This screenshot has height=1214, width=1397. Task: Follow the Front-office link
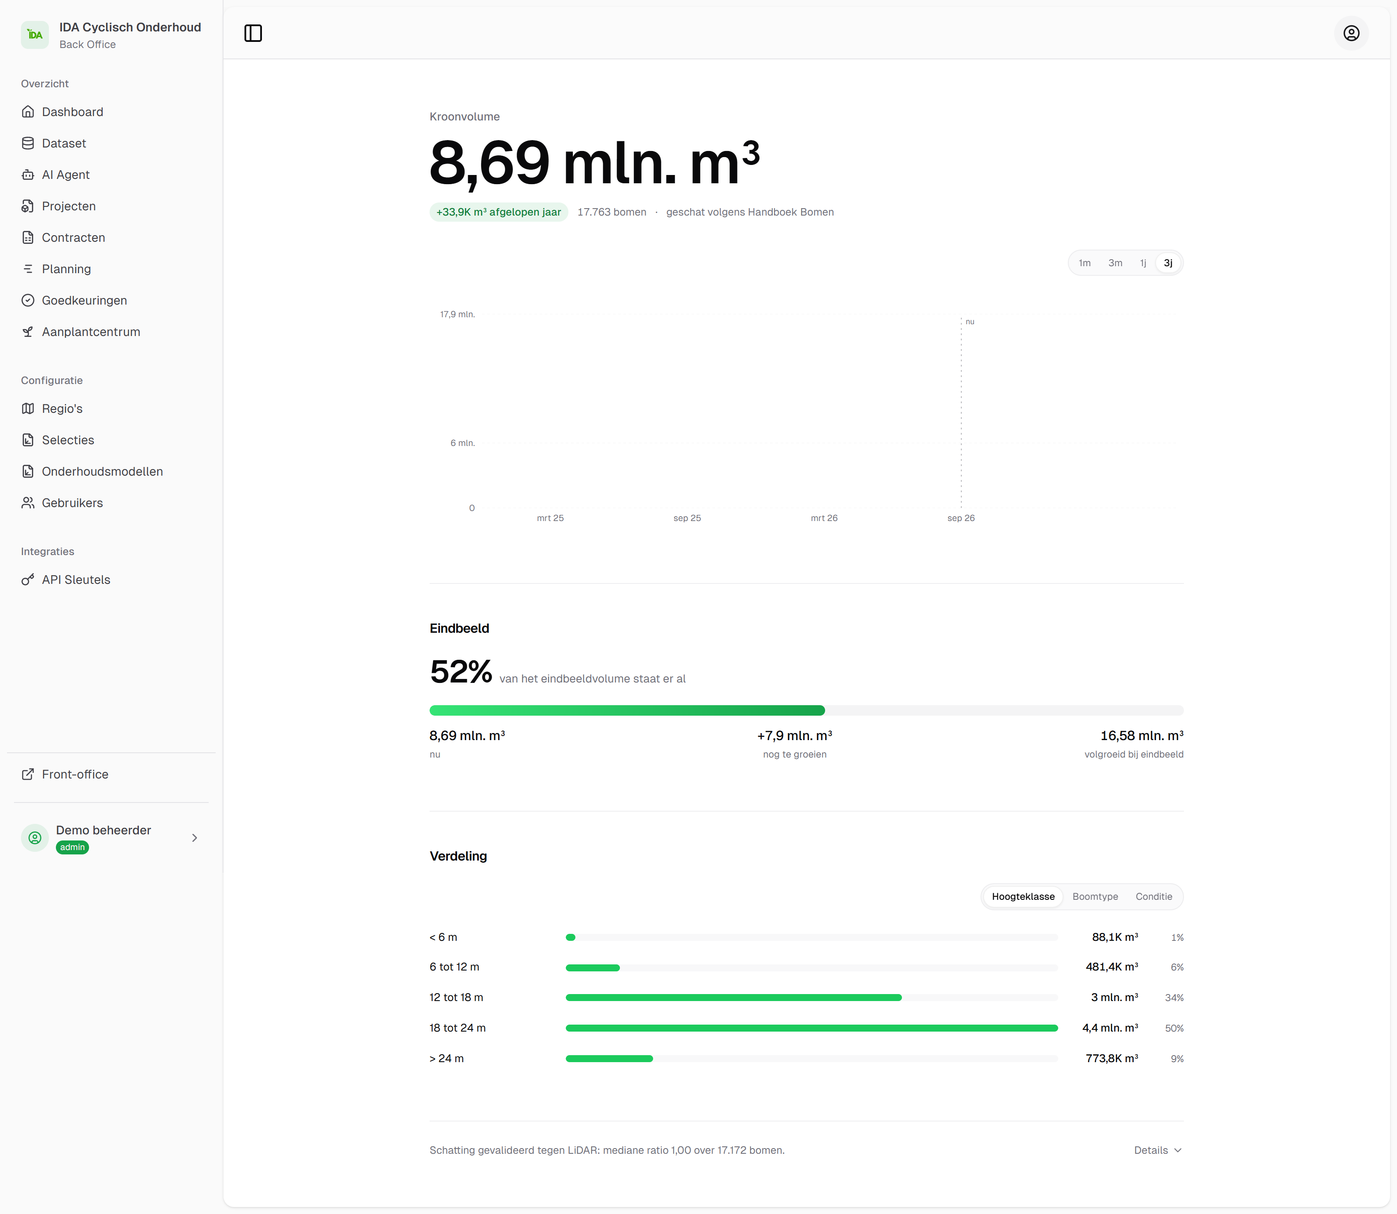111,774
